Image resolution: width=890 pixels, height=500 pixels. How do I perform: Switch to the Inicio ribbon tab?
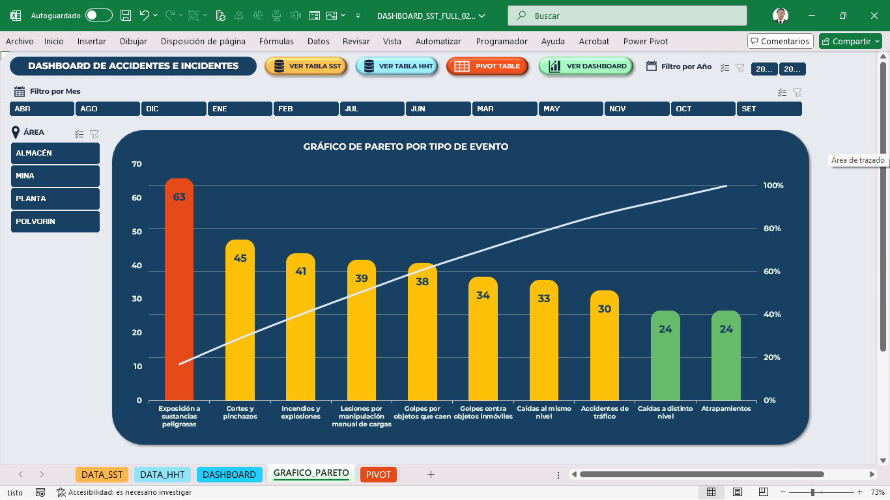tap(54, 41)
